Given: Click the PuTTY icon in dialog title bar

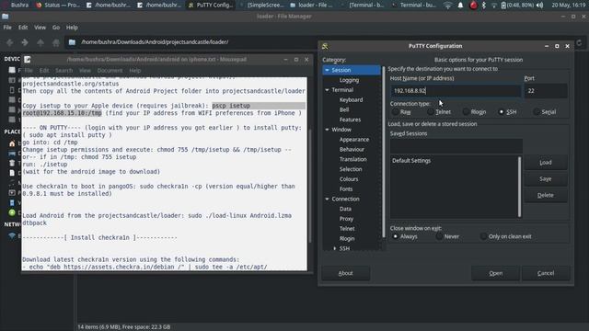Looking at the screenshot, I should coord(325,46).
